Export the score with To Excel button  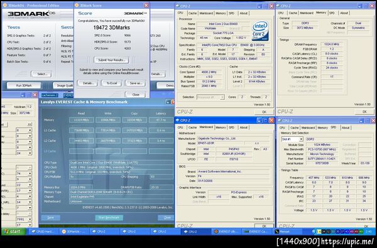[111, 83]
